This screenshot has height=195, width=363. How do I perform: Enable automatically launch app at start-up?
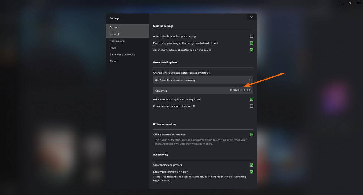coord(251,36)
